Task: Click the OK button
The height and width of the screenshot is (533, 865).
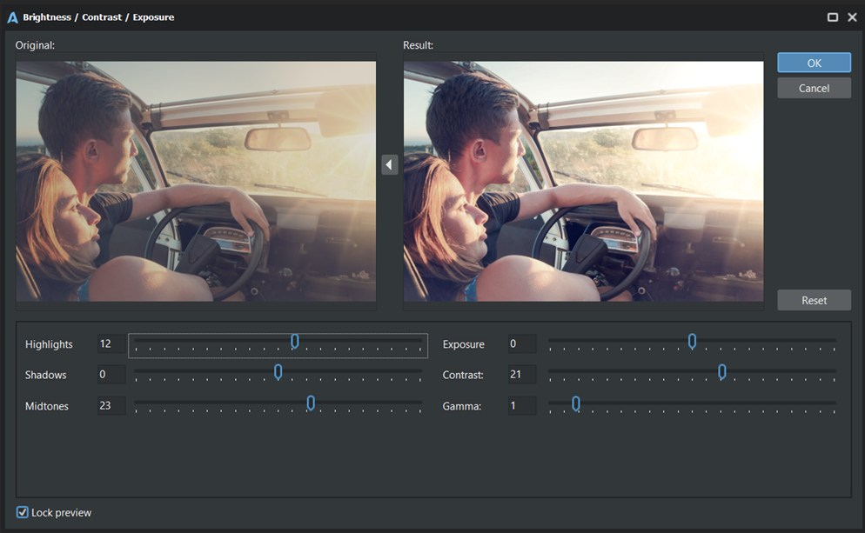Action: pos(814,63)
